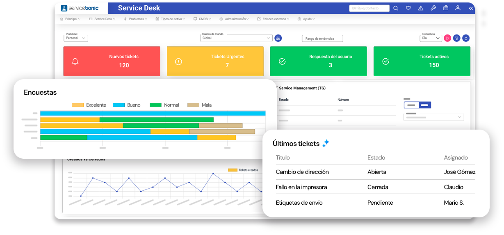Open favorites via the heart icon
The image size is (504, 235).
tap(408, 8)
